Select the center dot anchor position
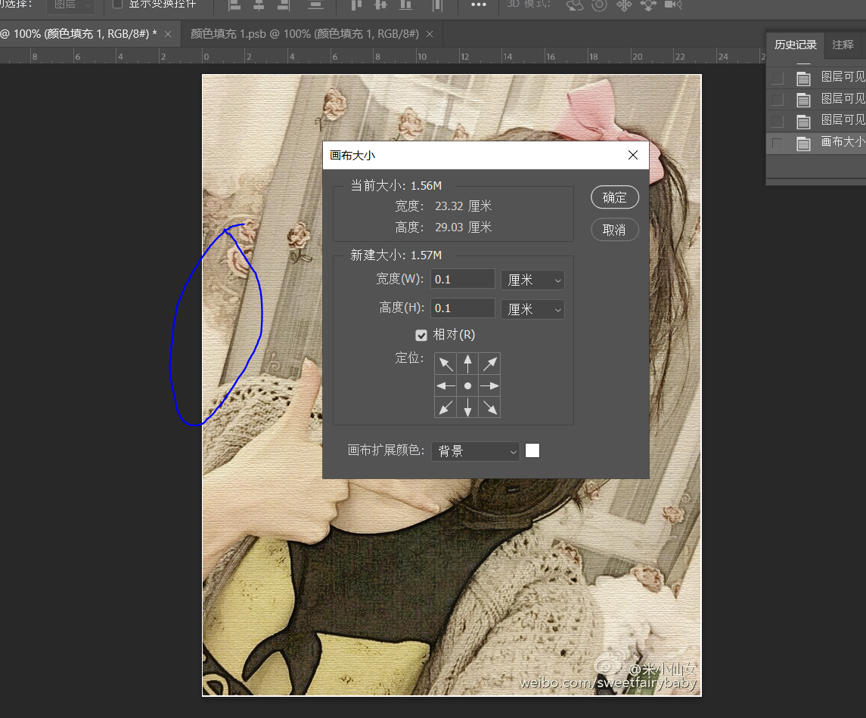The width and height of the screenshot is (866, 718). tap(468, 385)
